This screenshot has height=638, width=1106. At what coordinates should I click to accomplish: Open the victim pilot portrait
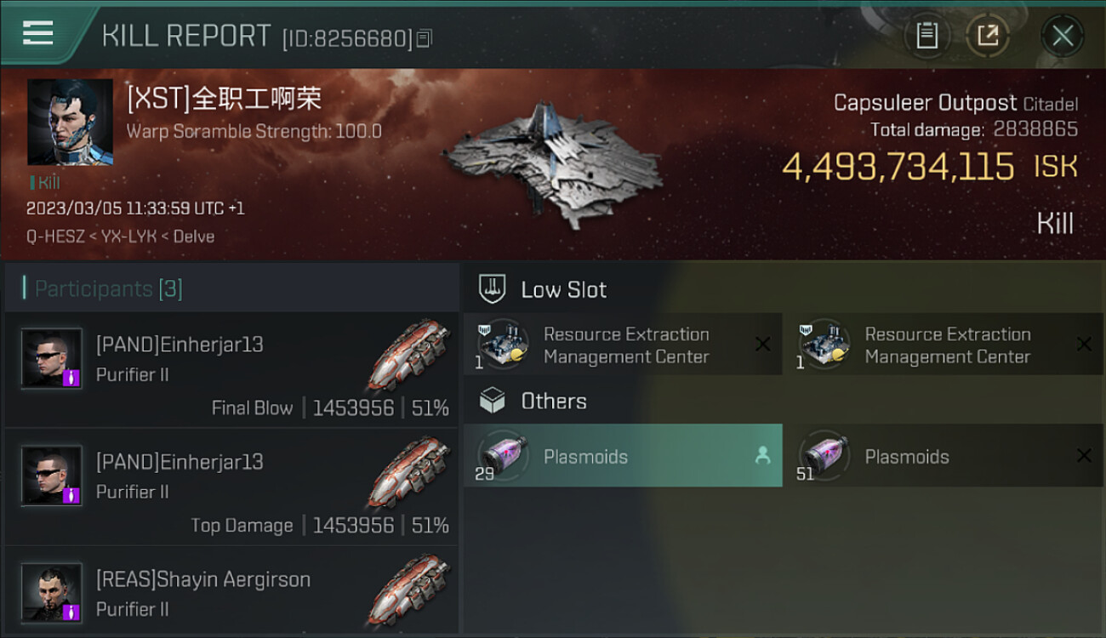point(70,122)
